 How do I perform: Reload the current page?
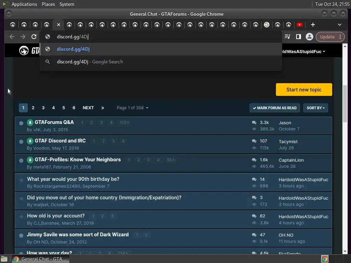[x=34, y=37]
